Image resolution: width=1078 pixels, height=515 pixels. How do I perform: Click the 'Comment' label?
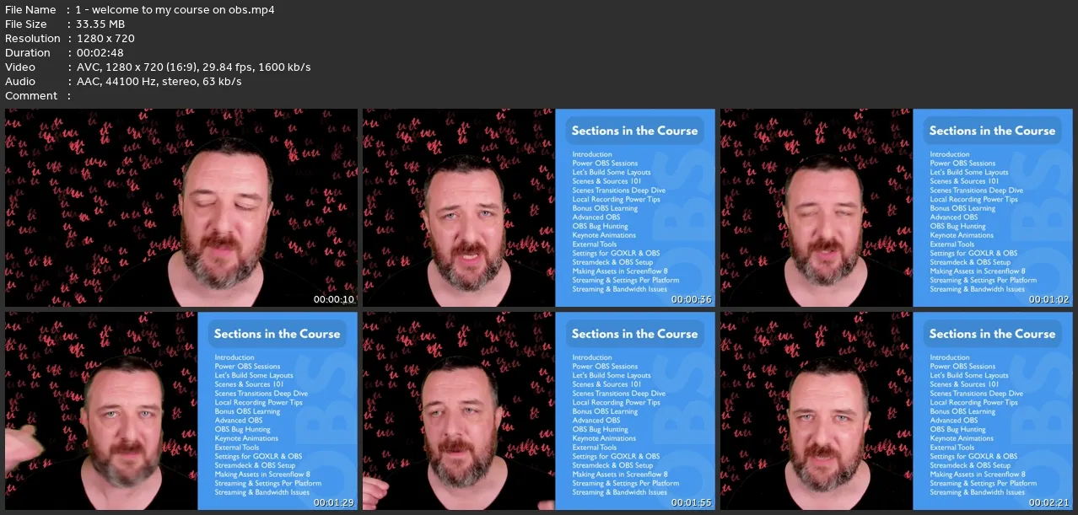(30, 96)
